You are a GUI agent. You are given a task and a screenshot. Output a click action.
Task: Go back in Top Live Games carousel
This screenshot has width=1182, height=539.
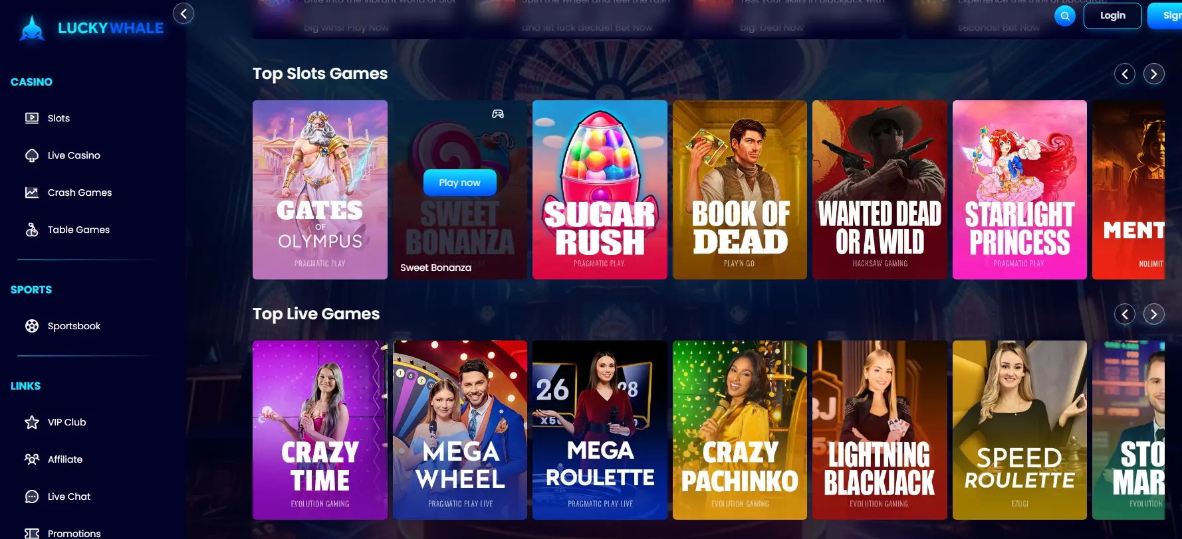[x=1125, y=314]
